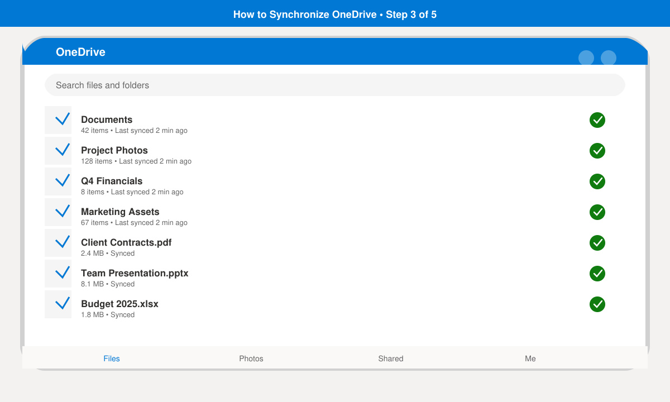Open the Documents folder name

pos(107,119)
